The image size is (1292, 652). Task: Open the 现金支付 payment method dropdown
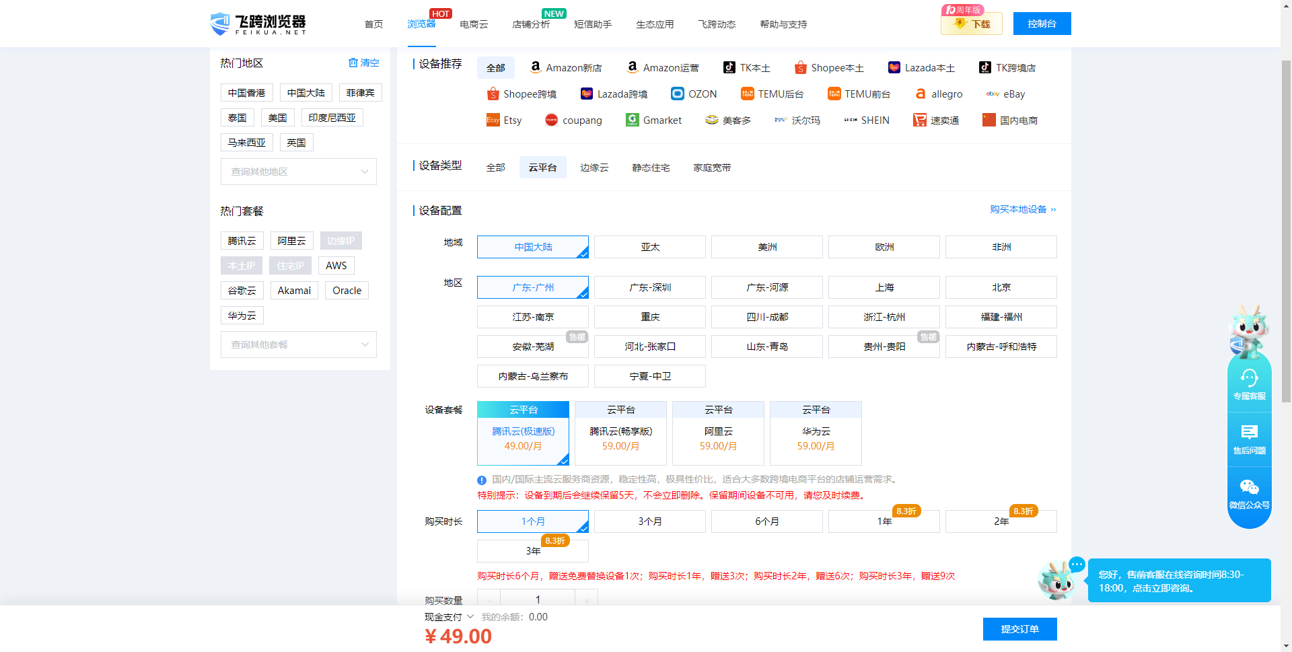tap(449, 617)
